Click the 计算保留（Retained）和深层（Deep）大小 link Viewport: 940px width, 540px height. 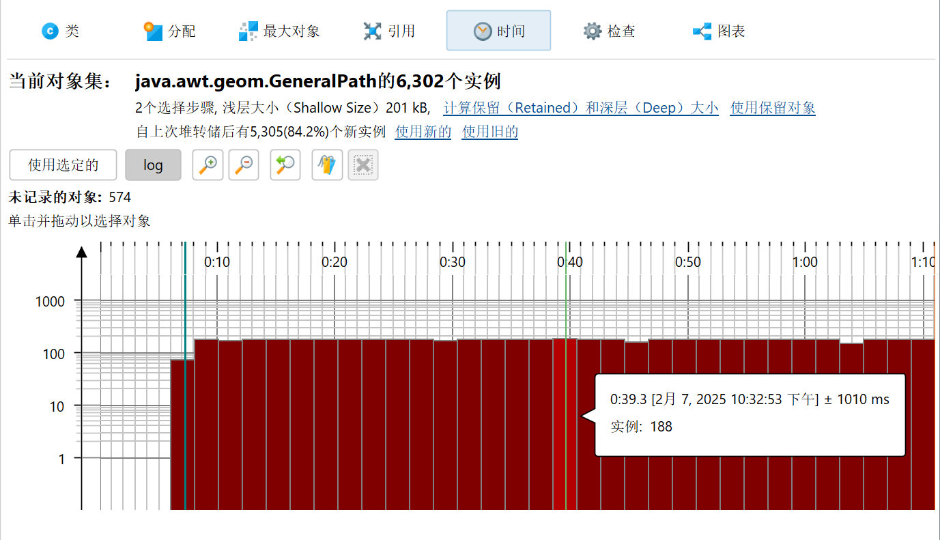coord(581,108)
